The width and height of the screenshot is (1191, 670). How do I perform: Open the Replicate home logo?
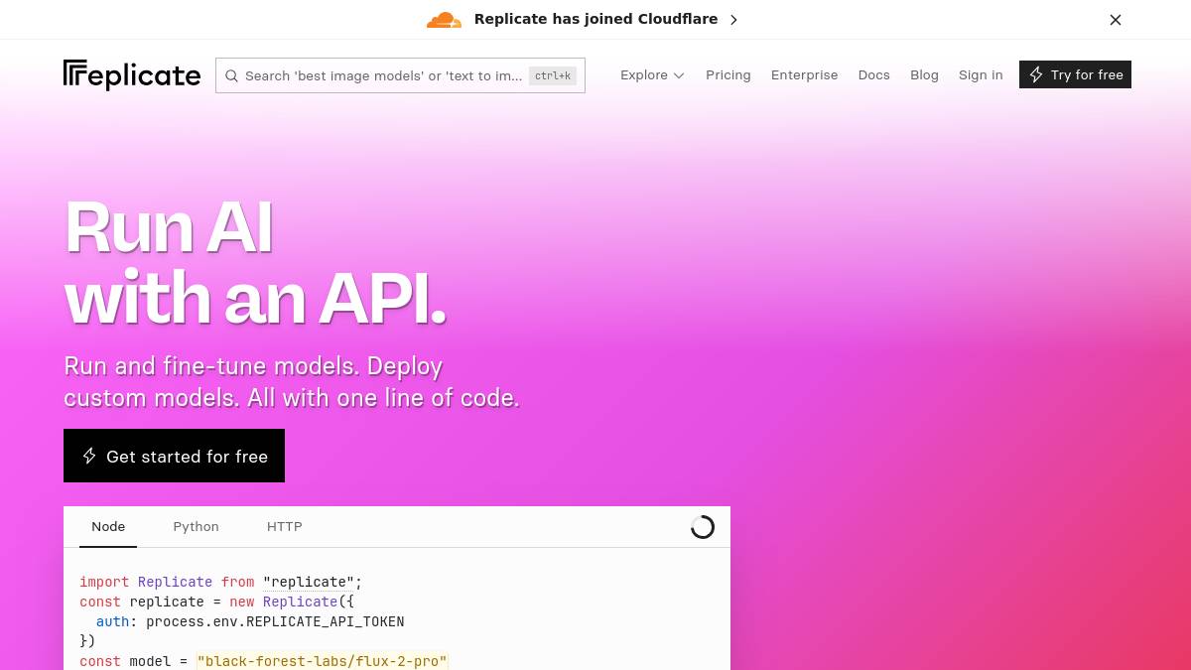[132, 75]
